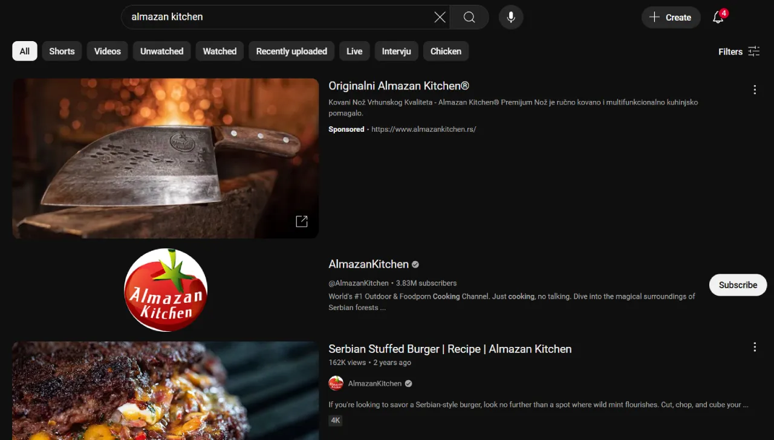Apply the Intervju search filter
Image resolution: width=774 pixels, height=440 pixels.
click(396, 51)
